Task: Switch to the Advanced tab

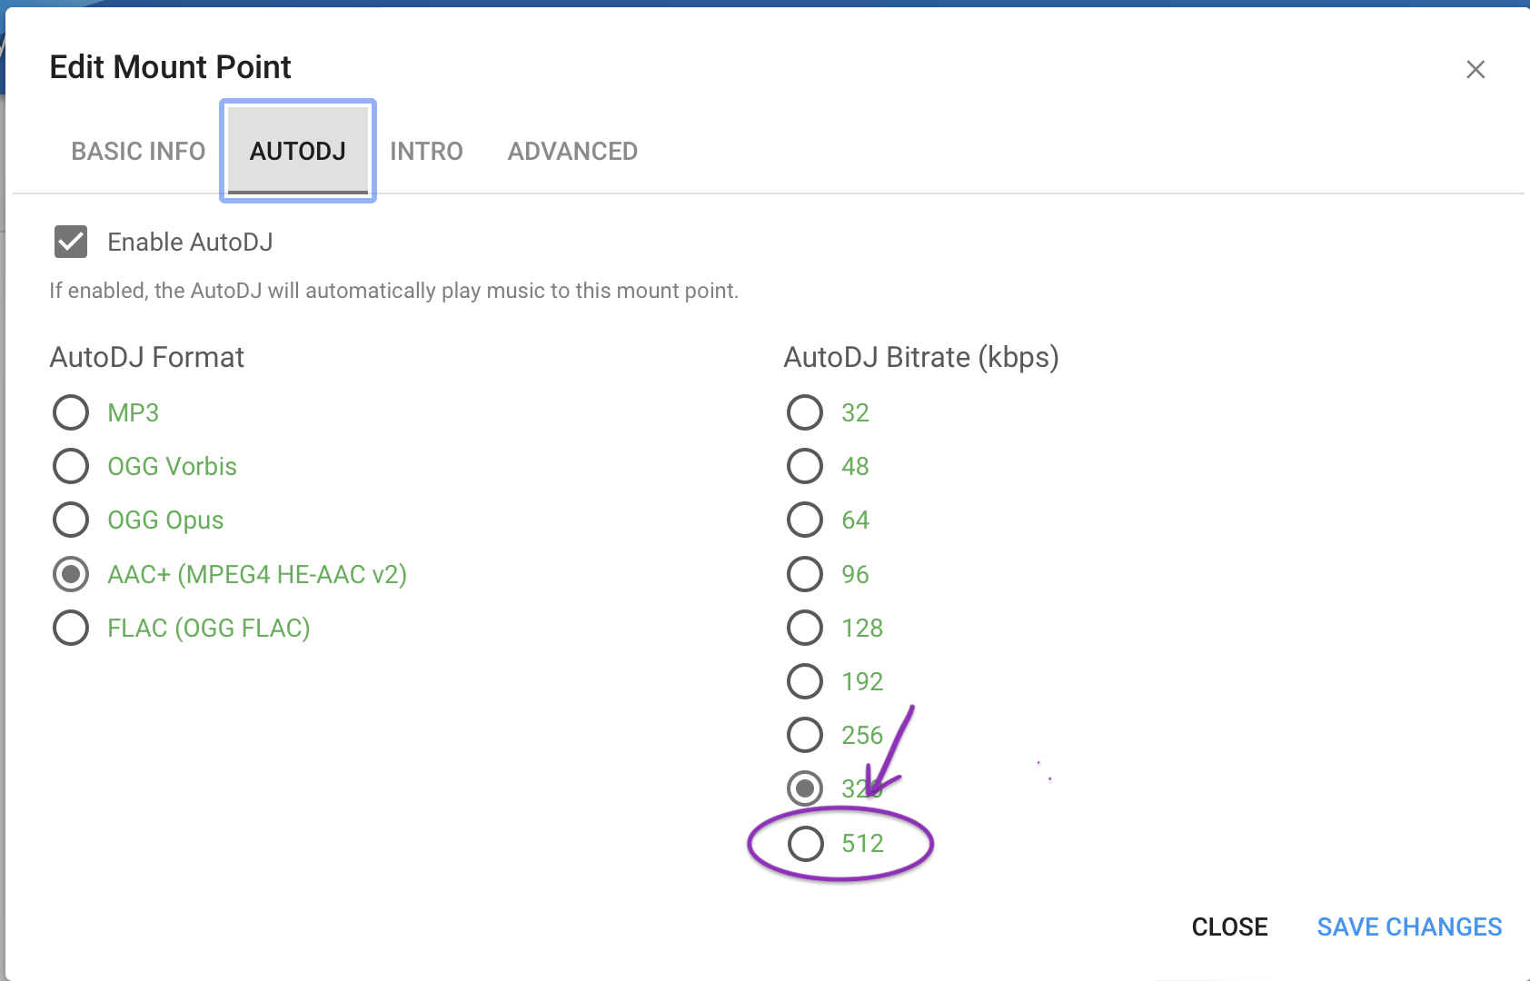Action: click(572, 151)
